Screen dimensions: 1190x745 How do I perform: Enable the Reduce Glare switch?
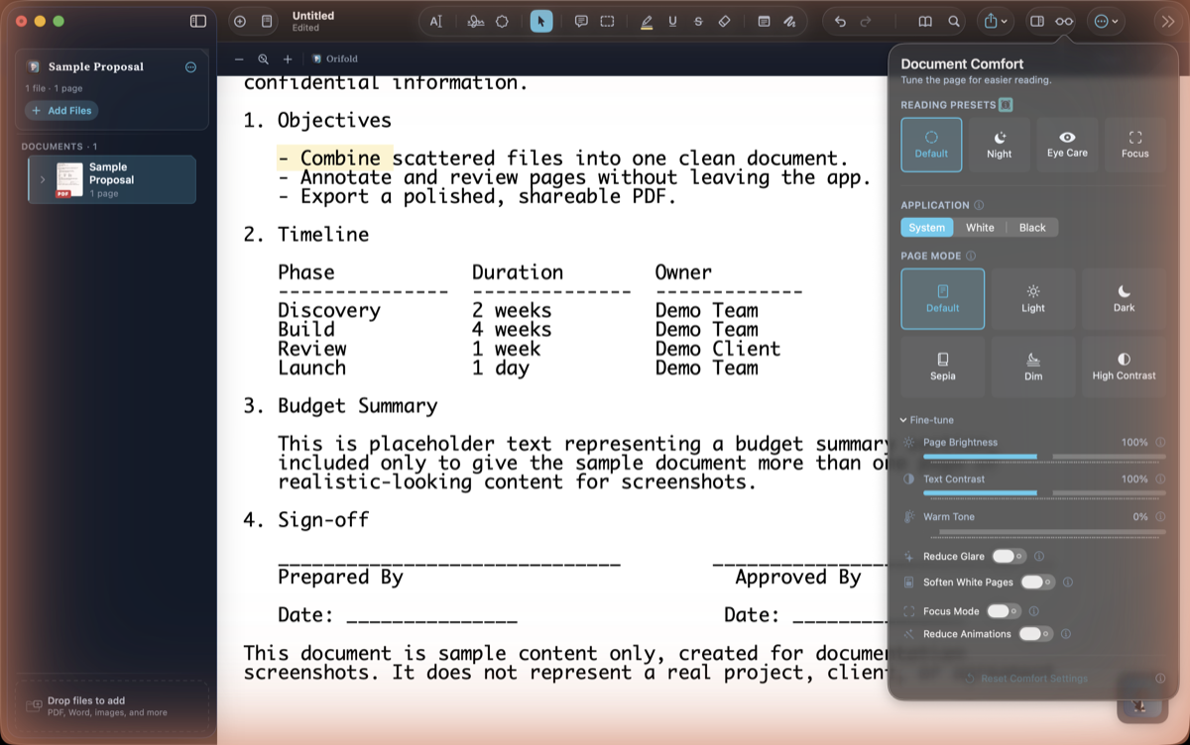coord(1010,557)
